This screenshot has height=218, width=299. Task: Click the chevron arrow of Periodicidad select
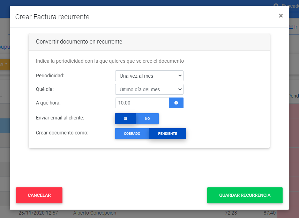click(x=180, y=76)
